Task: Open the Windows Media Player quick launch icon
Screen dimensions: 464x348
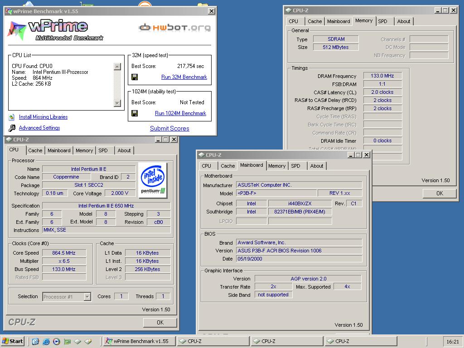Action: point(57,342)
